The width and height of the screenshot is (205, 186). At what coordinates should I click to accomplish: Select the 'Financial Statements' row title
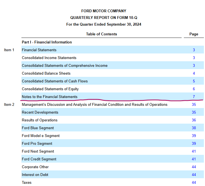coord(39,50)
